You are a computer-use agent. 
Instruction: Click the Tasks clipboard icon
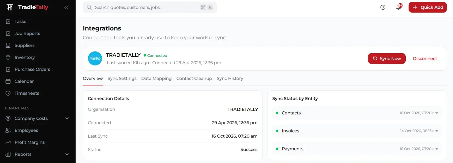coord(8,22)
